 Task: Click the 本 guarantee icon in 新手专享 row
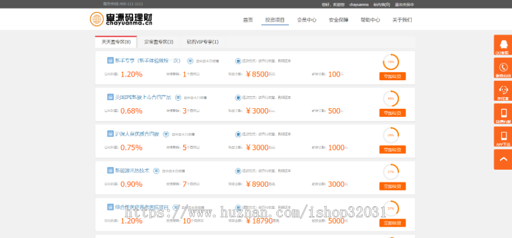coord(191,61)
